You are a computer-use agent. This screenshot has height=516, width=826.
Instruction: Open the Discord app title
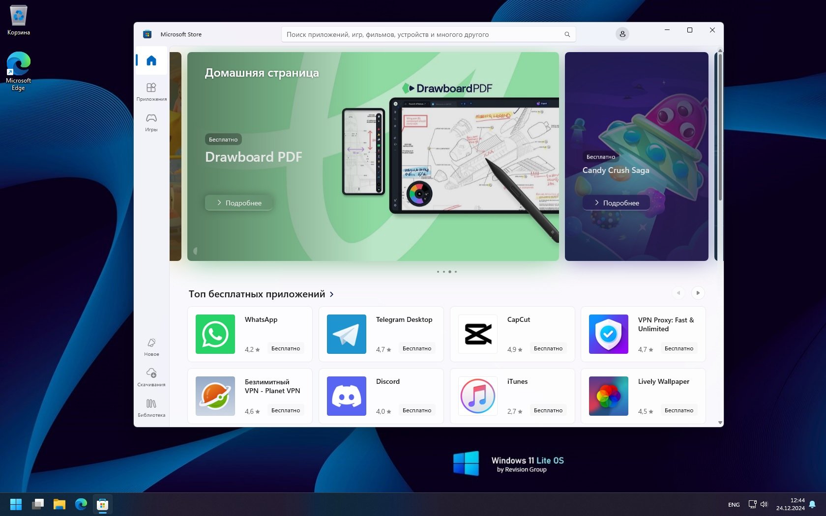click(x=388, y=381)
